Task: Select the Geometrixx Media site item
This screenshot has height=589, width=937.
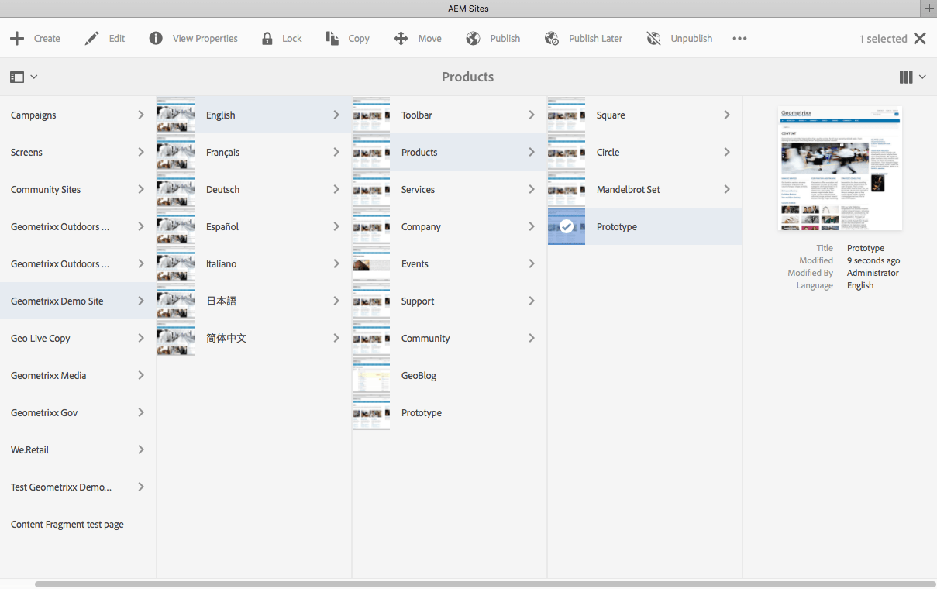Action: 49,375
